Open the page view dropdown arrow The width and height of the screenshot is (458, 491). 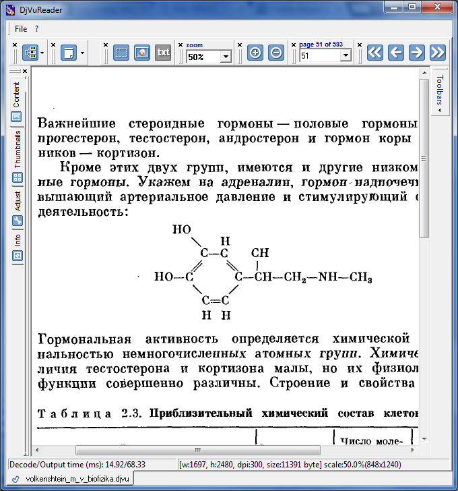82,53
